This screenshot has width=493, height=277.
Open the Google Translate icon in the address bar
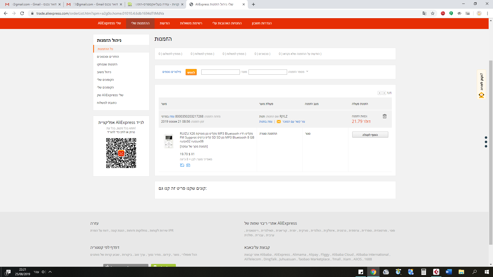tap(424, 13)
